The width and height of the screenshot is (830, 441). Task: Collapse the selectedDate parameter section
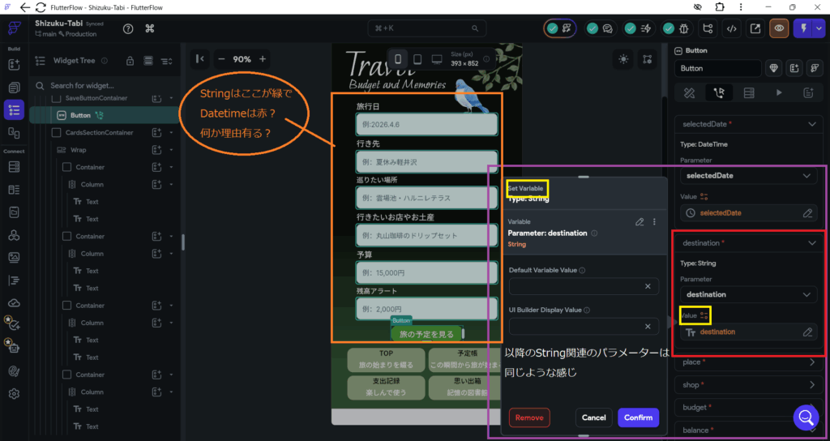pyautogui.click(x=812, y=124)
